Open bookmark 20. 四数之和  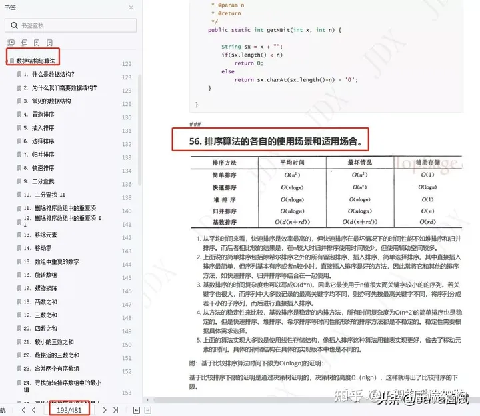pyautogui.click(x=41, y=329)
